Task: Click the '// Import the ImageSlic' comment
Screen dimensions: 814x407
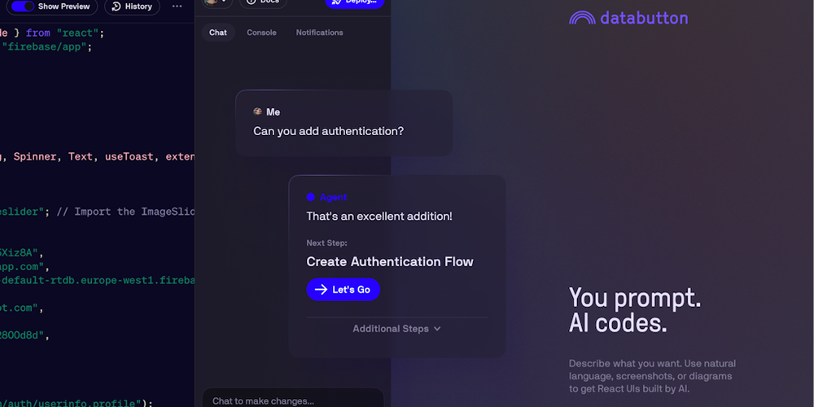Action: click(x=125, y=212)
